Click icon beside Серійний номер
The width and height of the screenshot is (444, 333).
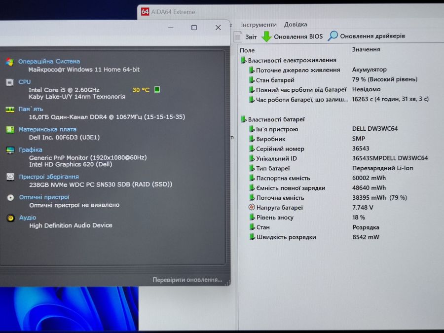(252, 148)
